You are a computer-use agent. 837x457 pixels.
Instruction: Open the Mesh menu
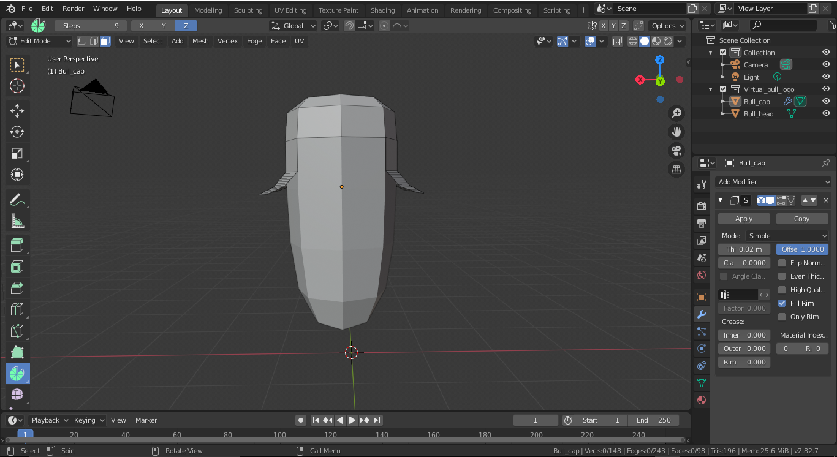point(200,41)
